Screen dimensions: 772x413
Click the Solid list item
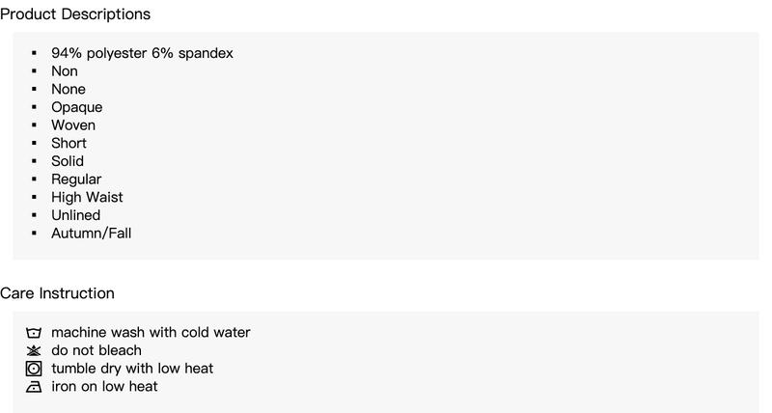click(x=68, y=161)
